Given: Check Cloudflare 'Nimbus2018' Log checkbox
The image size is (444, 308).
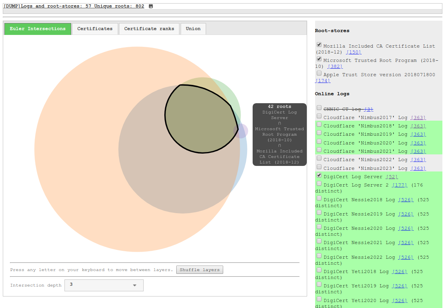Looking at the screenshot, I should (319, 125).
